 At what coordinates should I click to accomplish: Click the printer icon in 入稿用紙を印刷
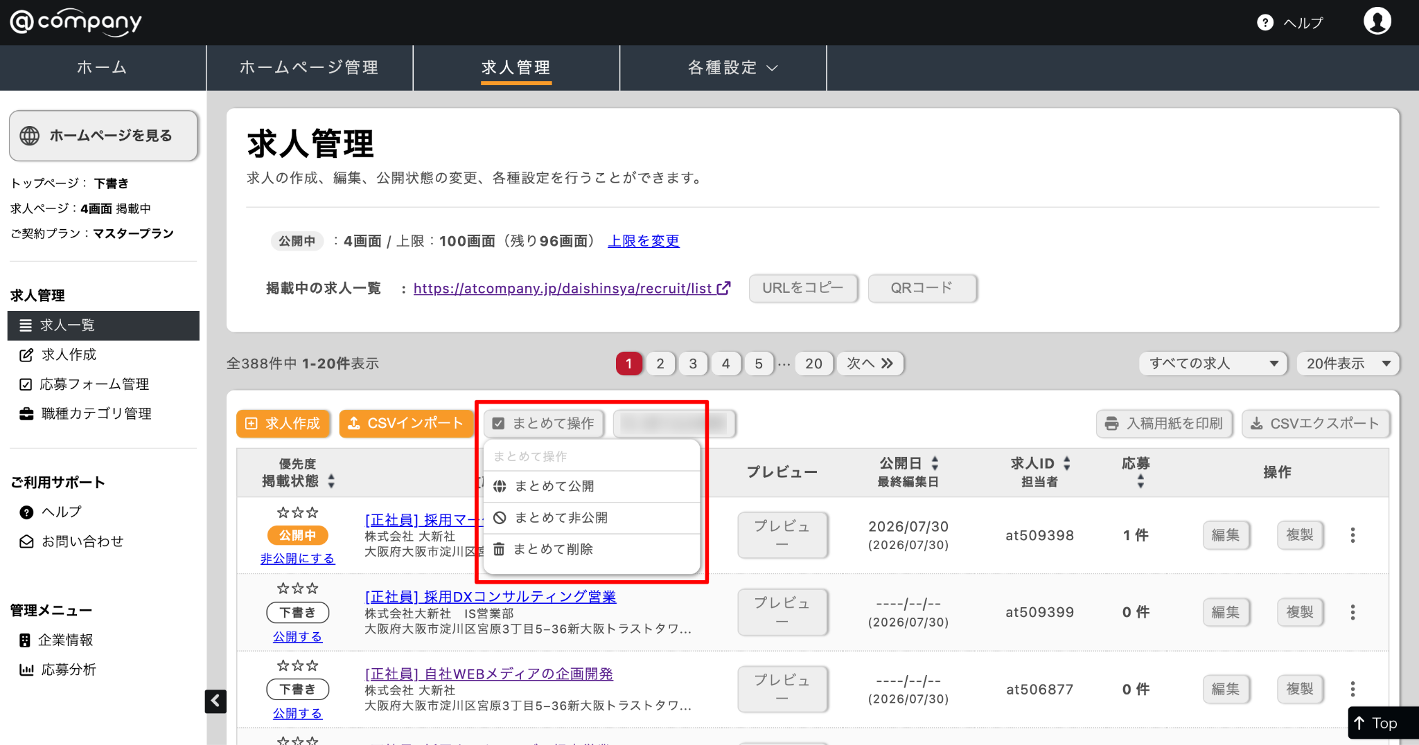(x=1111, y=424)
